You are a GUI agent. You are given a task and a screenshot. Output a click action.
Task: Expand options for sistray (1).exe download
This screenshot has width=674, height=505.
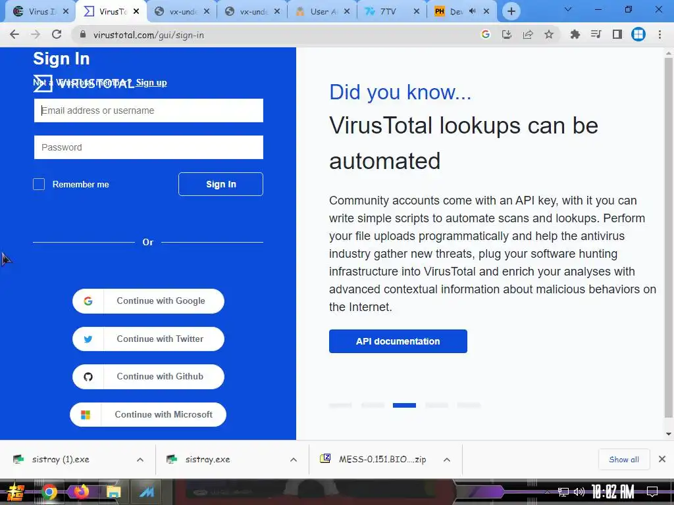coord(140,460)
